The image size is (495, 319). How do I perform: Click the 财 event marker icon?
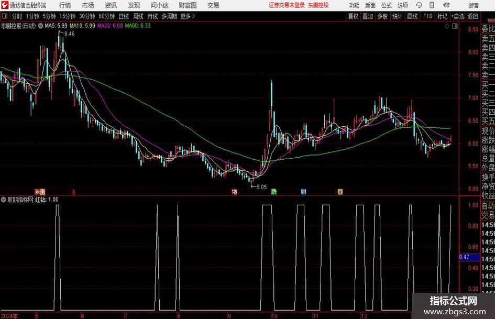click(303, 192)
